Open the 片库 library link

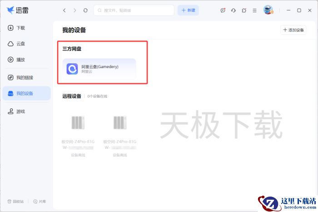(x=40, y=202)
